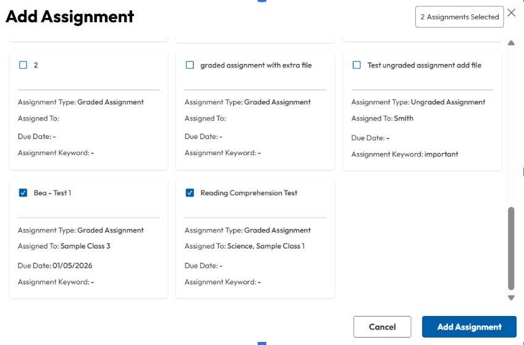Click the 01/05/2026 due date text
Image resolution: width=524 pixels, height=345 pixels.
[x=72, y=266]
